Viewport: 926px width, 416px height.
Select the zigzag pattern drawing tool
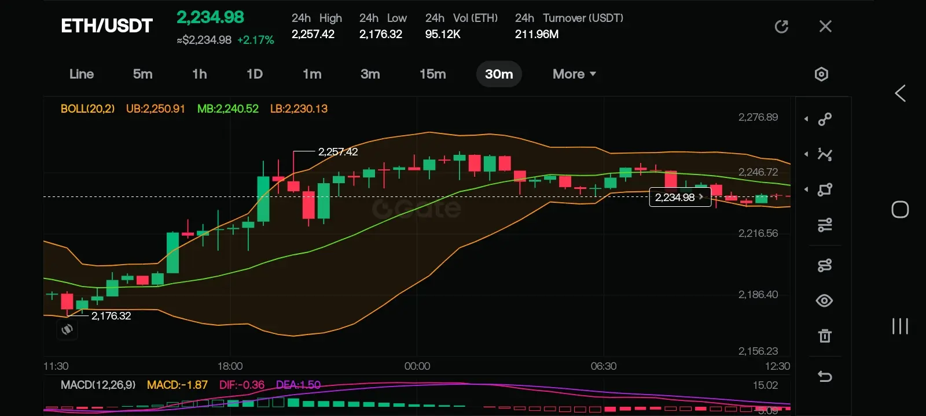(x=825, y=154)
